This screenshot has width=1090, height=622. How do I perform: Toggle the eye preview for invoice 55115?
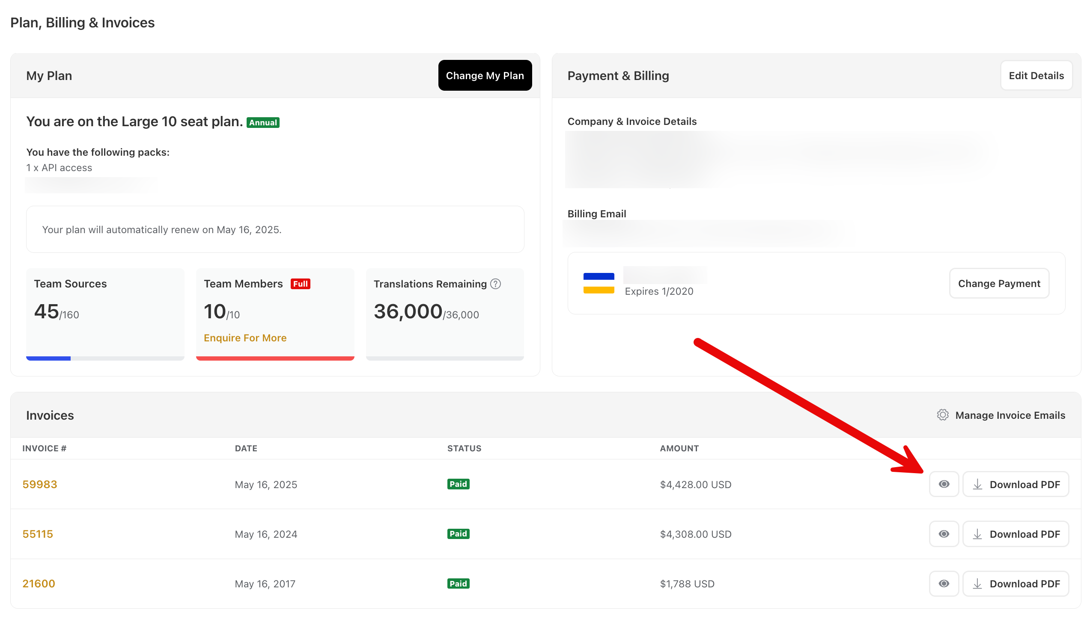click(x=944, y=534)
